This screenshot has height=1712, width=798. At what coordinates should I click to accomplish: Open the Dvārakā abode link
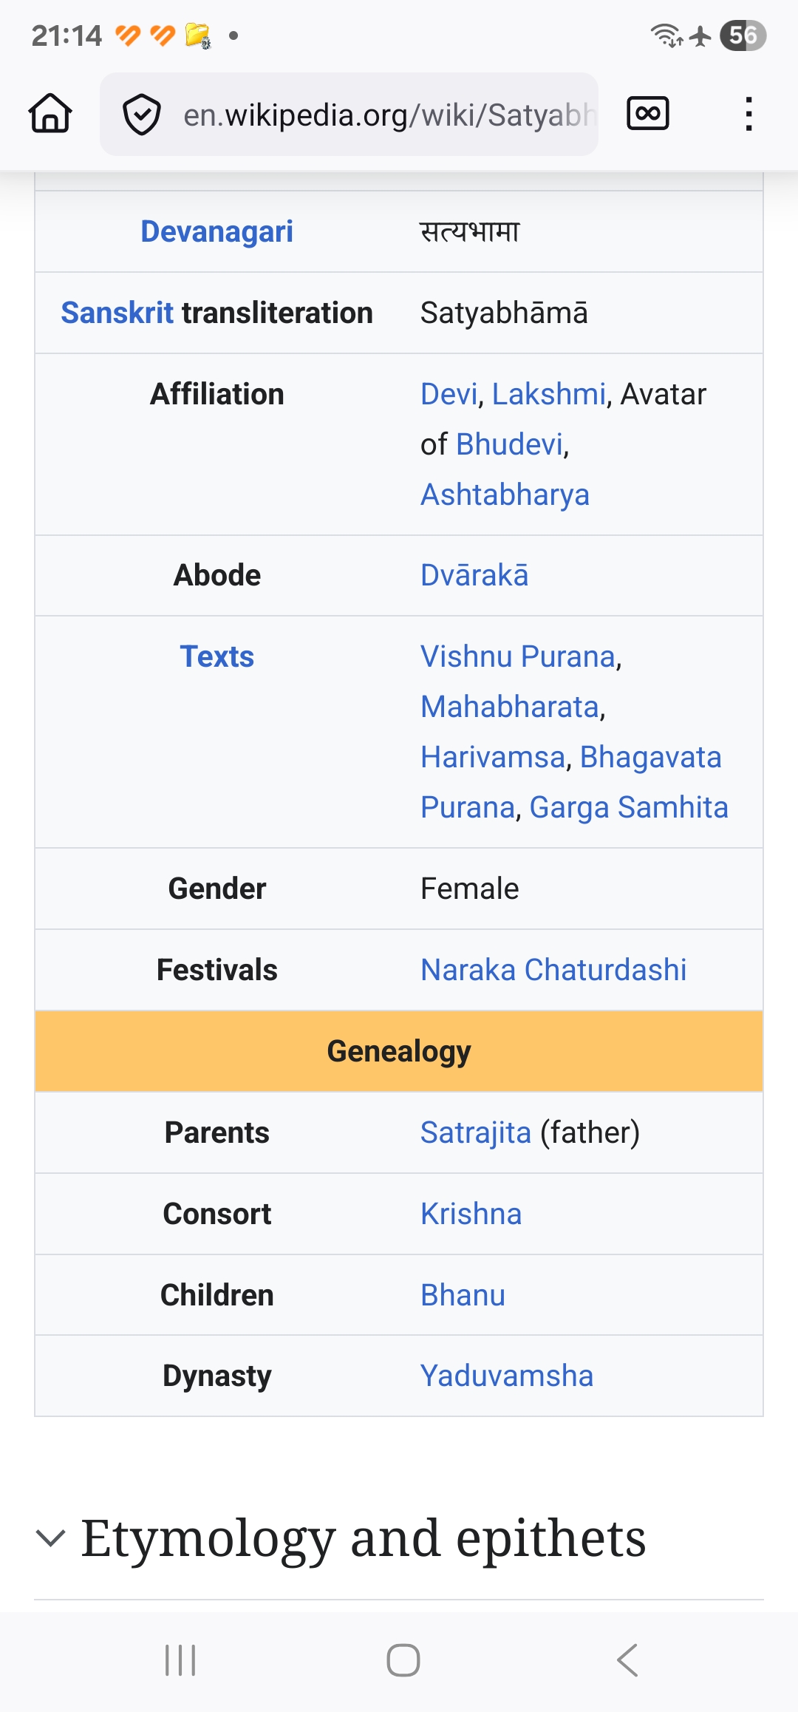474,575
